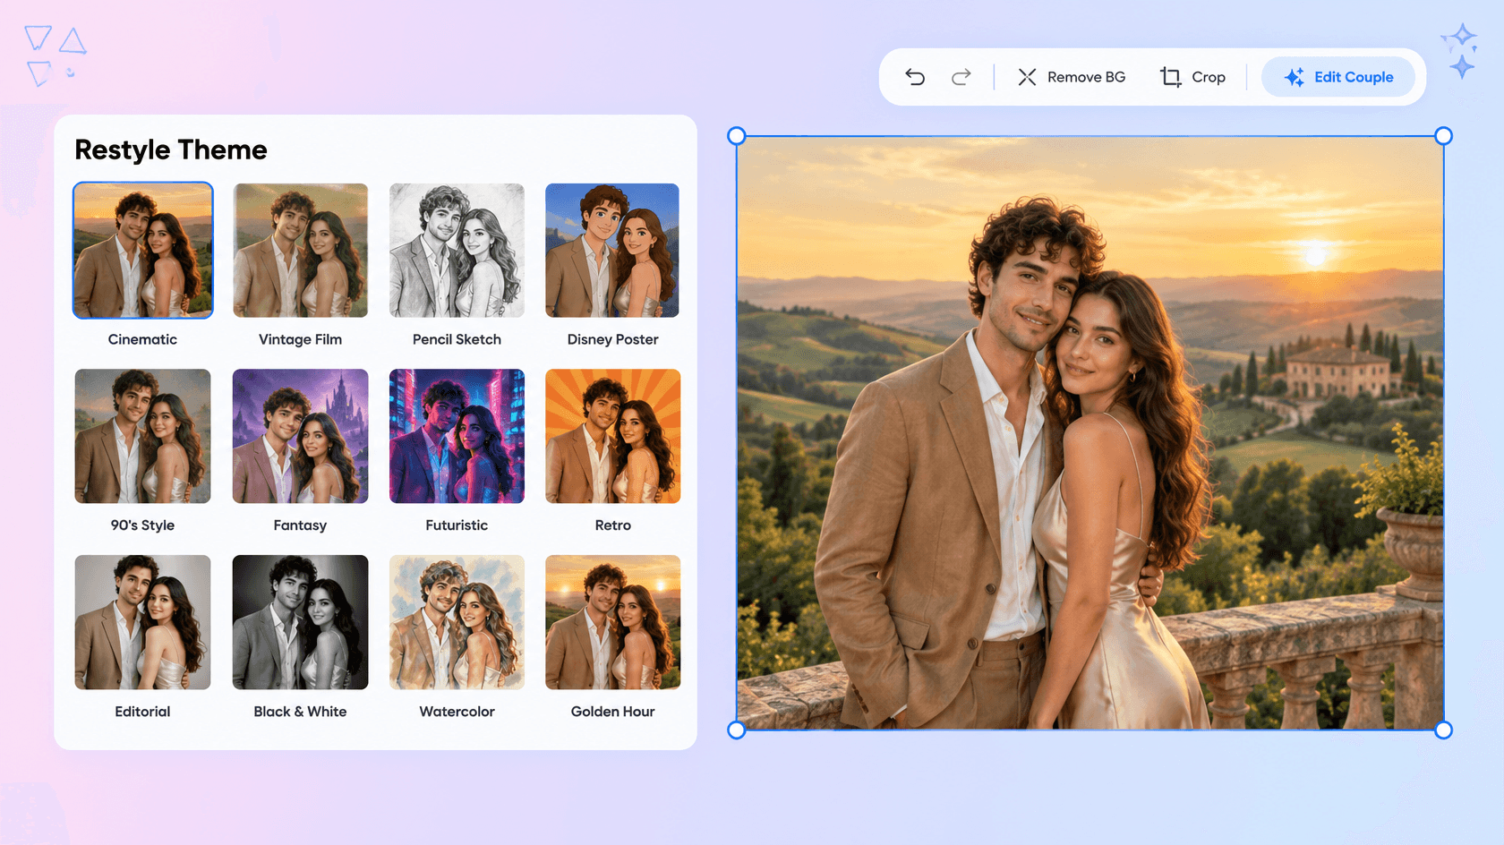Click the bottom-left image resize handle
The width and height of the screenshot is (1504, 845).
[x=737, y=730]
